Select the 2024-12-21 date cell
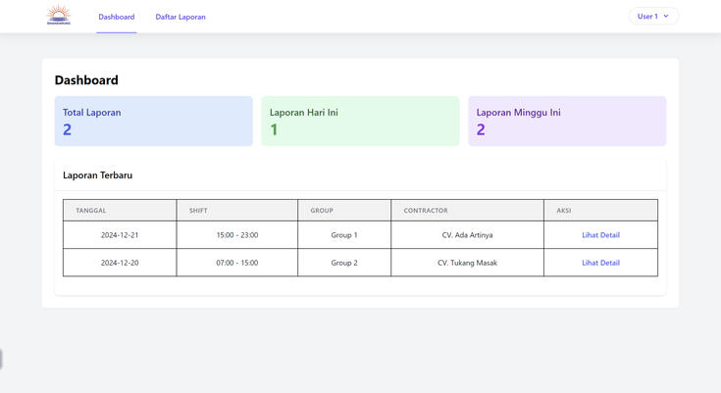 [120, 235]
